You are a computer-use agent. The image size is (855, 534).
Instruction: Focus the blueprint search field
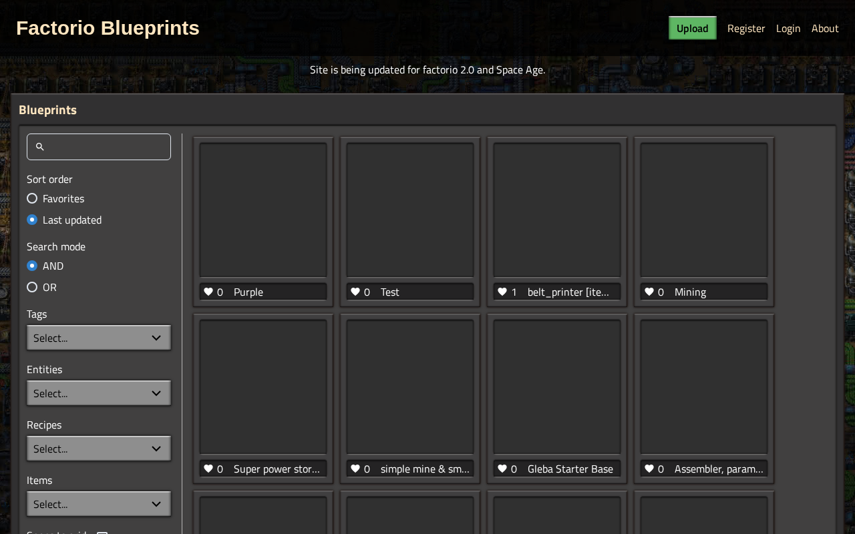click(99, 147)
